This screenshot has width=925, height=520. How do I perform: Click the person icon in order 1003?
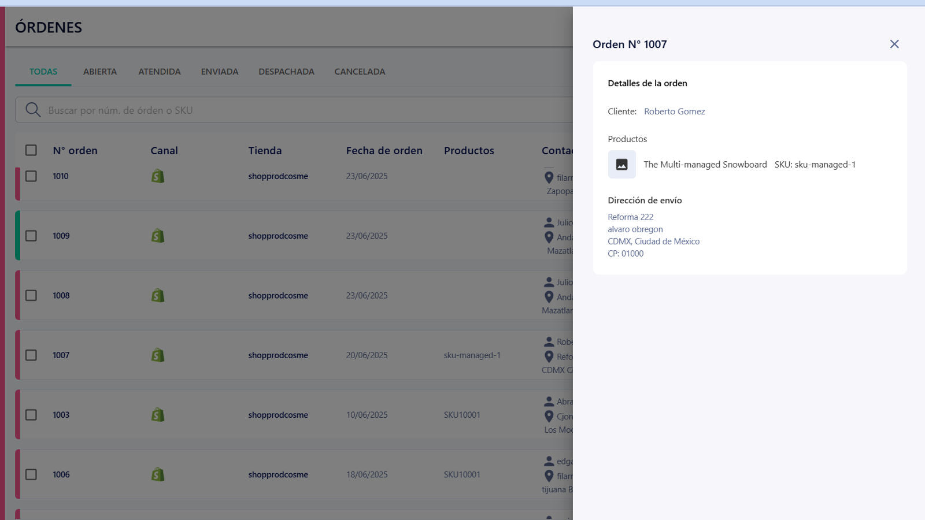549,402
